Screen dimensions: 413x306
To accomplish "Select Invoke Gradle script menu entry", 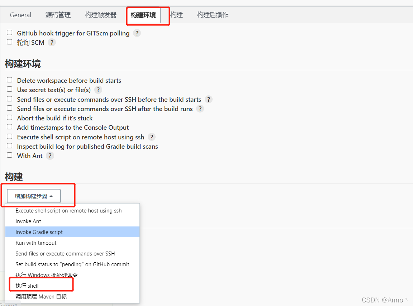I will pos(72,232).
